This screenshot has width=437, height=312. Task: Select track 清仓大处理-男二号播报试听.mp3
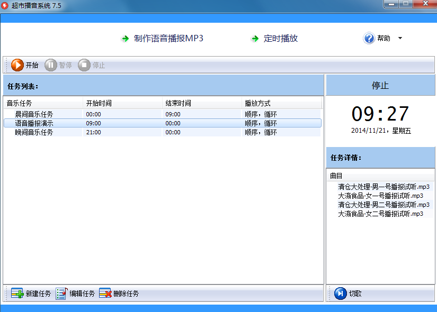pyautogui.click(x=384, y=205)
